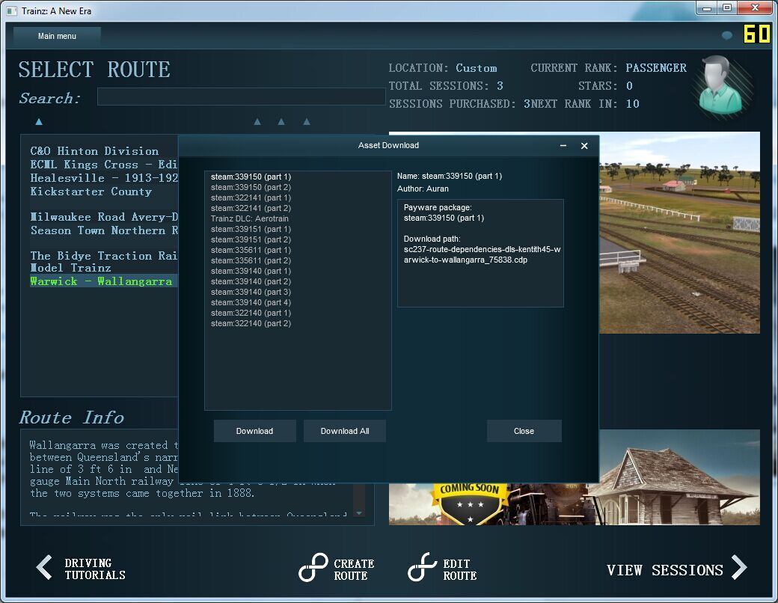The image size is (778, 603).
Task: Click the fourth sort triangle above route list
Action: [307, 121]
